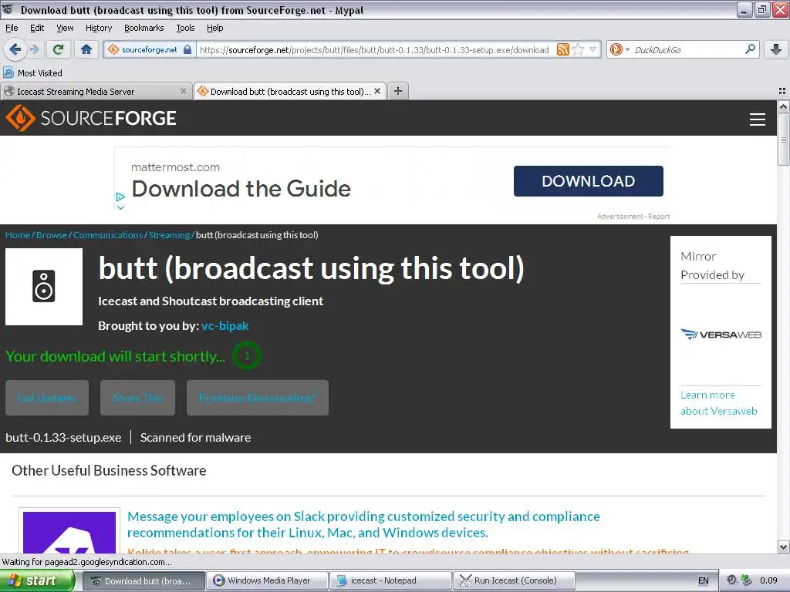Viewport: 790px width, 592px height.
Task: Bookmark this page with the star icon
Action: tap(579, 49)
